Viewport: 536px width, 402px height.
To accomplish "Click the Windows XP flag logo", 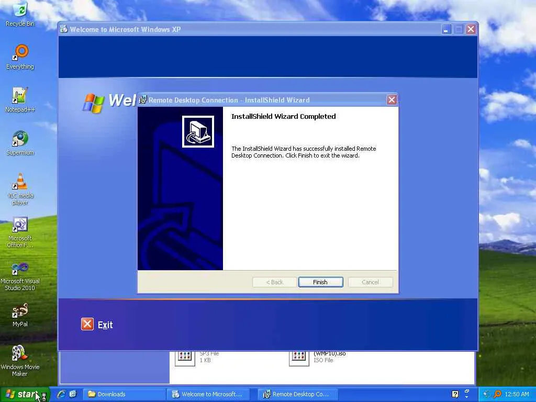I will tap(93, 103).
